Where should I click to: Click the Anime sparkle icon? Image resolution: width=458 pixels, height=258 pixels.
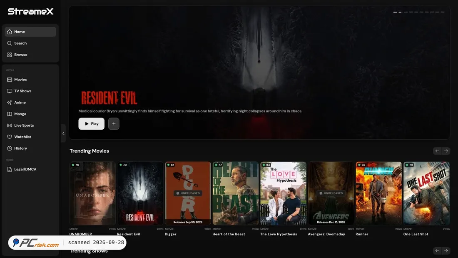click(x=10, y=103)
